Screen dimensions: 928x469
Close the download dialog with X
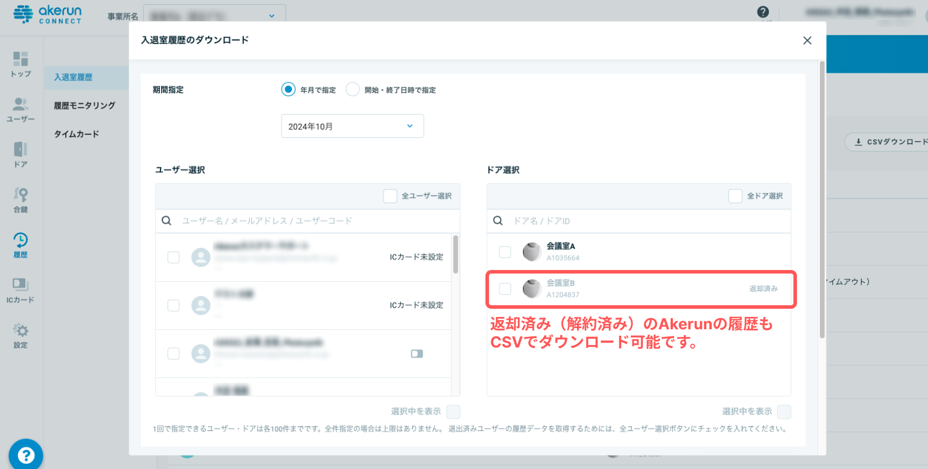point(807,41)
